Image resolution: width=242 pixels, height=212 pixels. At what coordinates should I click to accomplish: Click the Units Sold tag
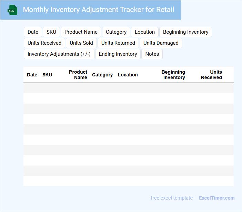81,43
